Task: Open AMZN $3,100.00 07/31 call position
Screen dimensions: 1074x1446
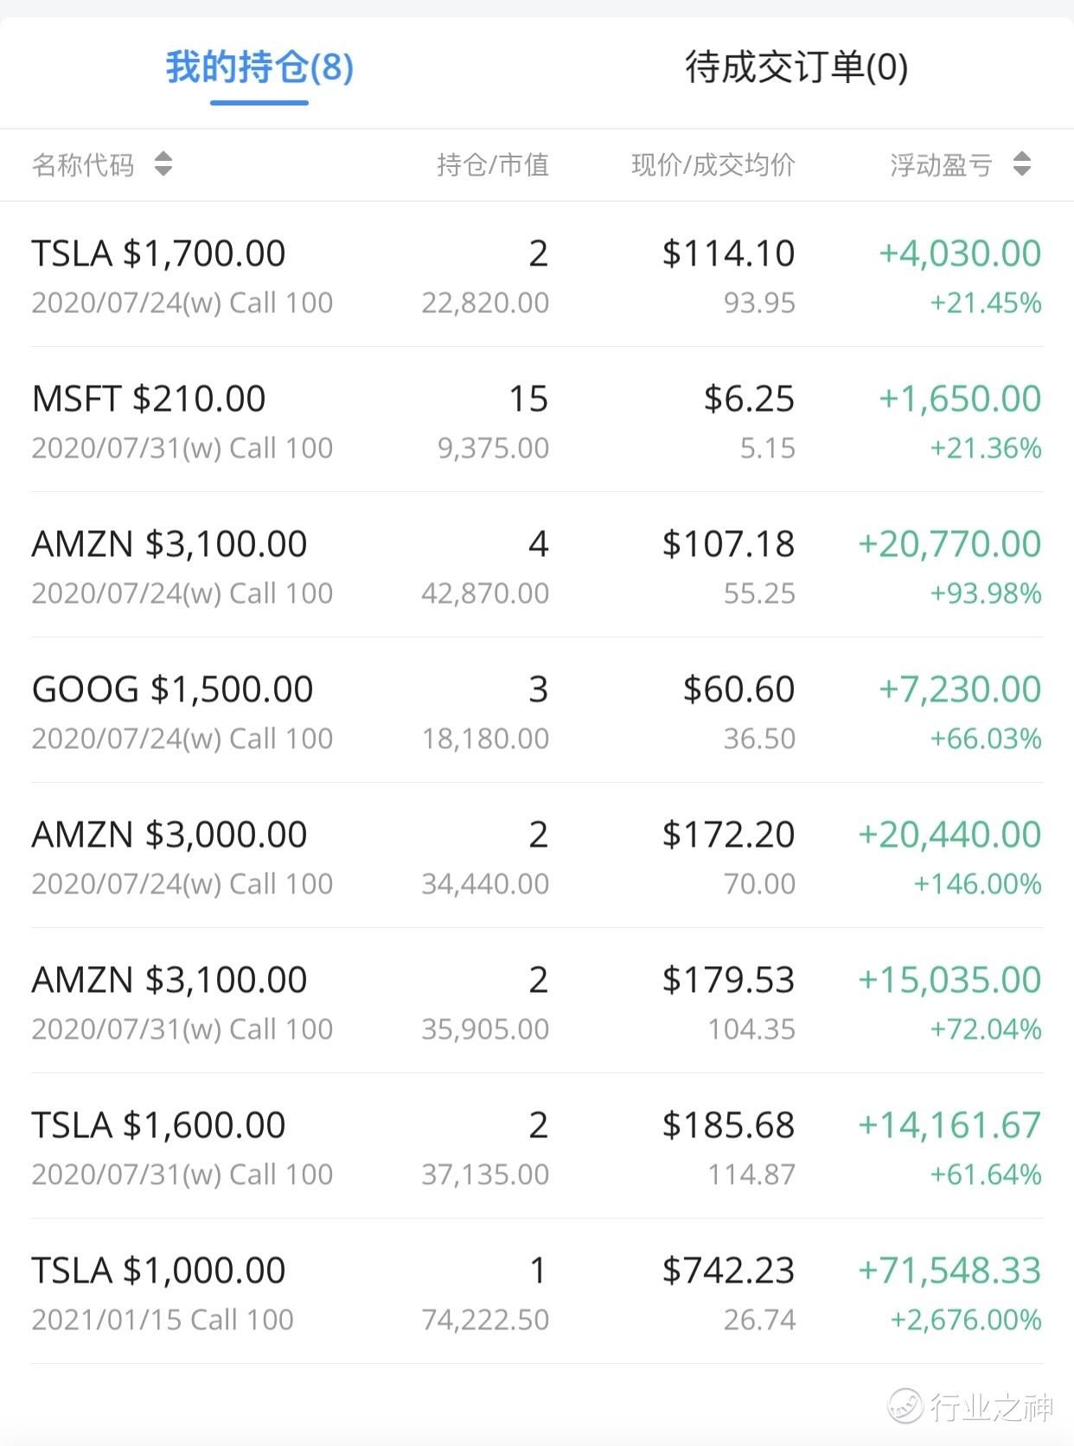Action: (536, 1001)
